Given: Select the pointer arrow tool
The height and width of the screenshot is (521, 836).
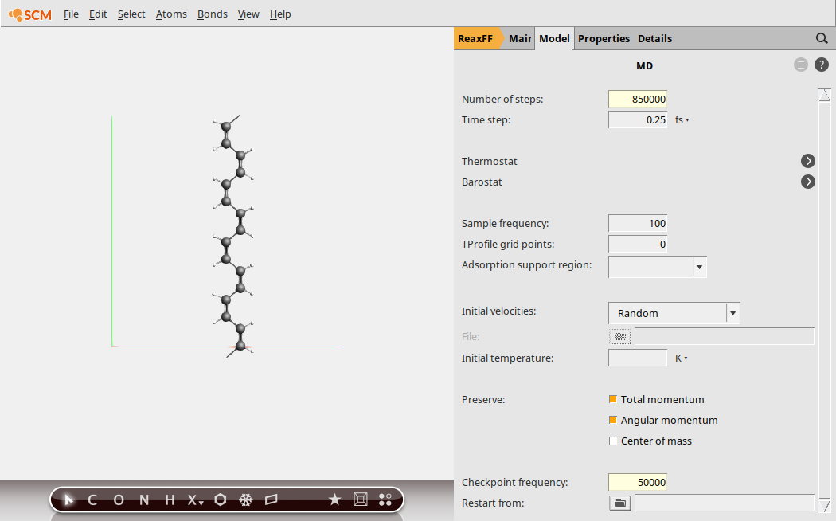Looking at the screenshot, I should click(68, 499).
